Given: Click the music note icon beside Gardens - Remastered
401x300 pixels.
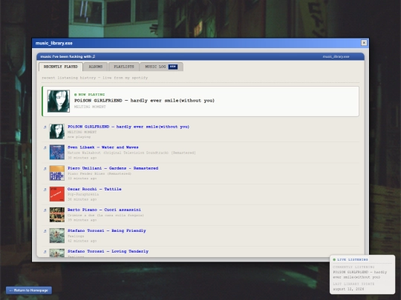Looking at the screenshot, I should coord(45,169).
